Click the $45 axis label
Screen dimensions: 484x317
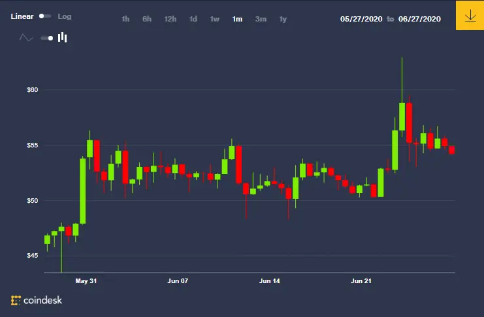click(33, 255)
